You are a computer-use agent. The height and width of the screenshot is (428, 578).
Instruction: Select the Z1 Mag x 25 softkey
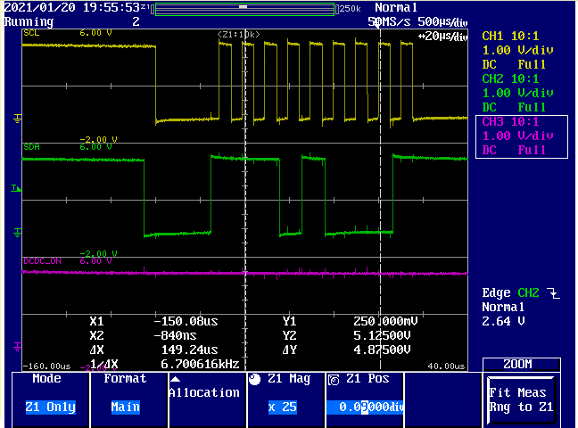[x=285, y=399]
